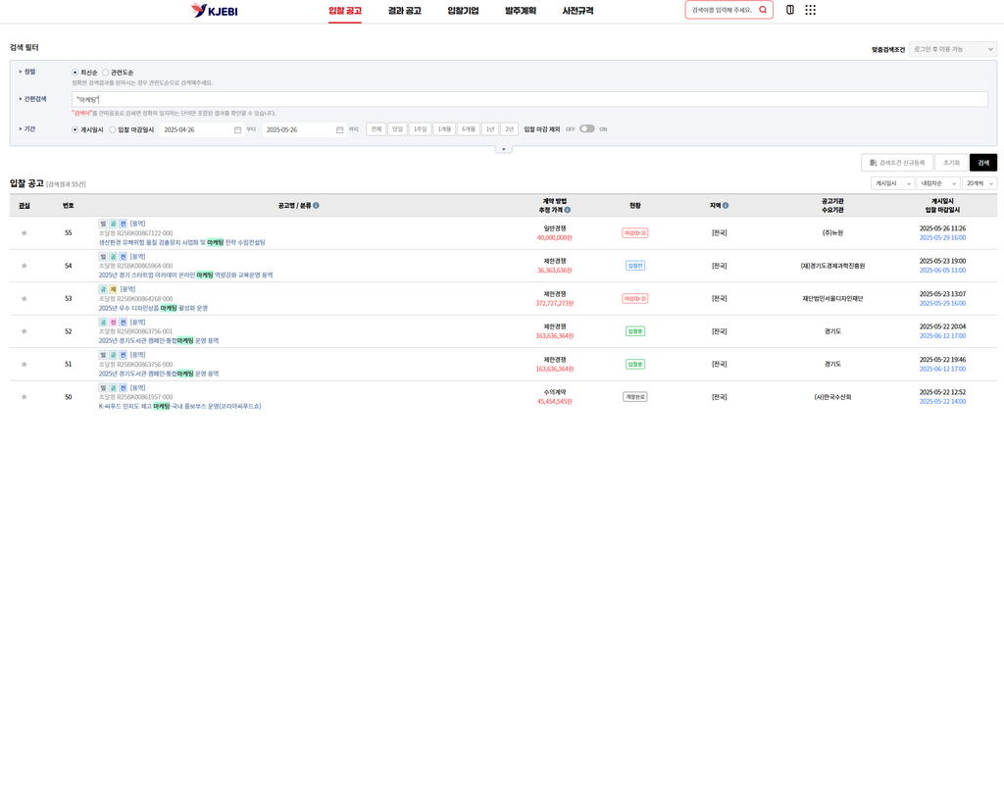Open the 내림차순 order dropdown
This screenshot has height=800, width=1004.
pos(938,183)
